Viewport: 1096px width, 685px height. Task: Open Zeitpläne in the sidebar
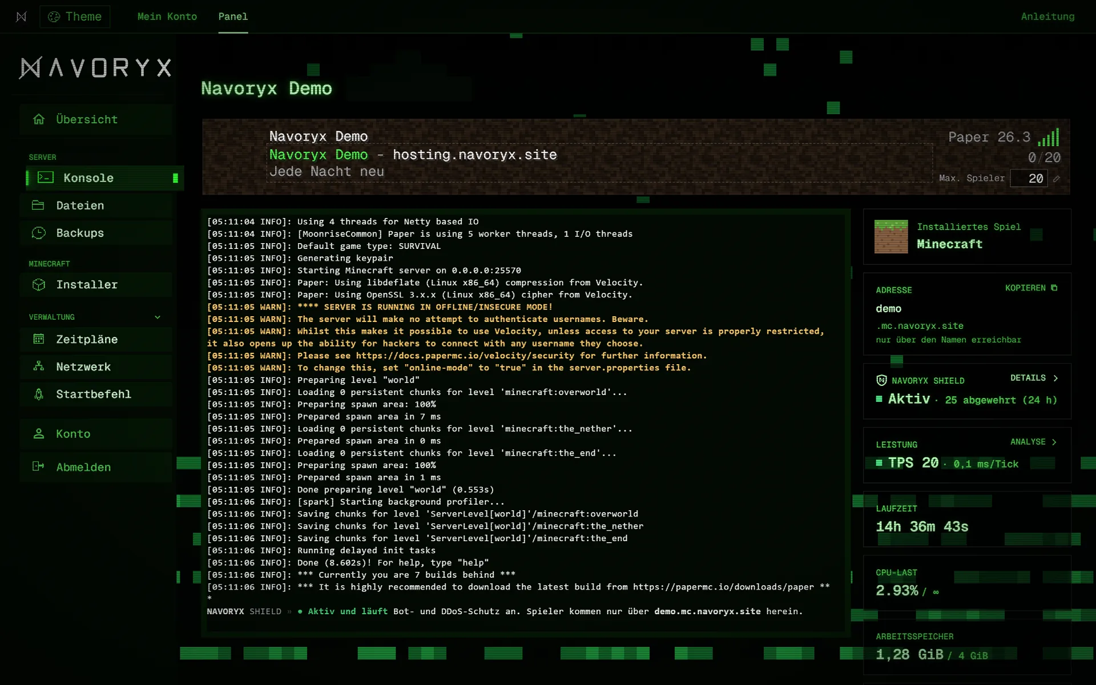(96, 339)
